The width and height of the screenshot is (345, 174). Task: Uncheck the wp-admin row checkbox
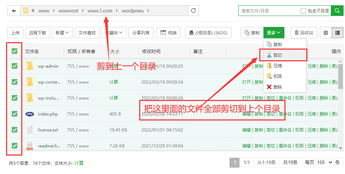point(15,66)
